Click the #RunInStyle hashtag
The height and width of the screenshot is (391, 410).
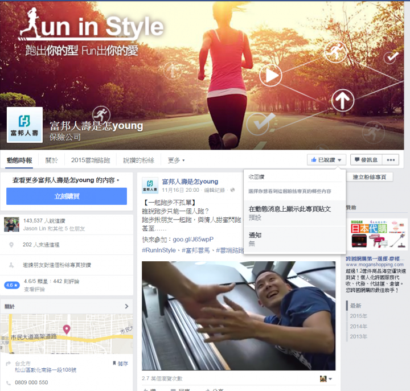(159, 250)
